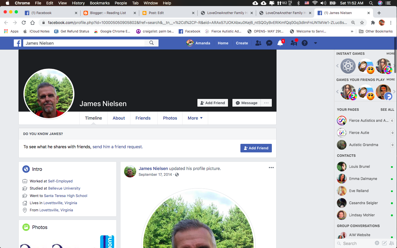Image resolution: width=397 pixels, height=248 pixels.
Task: Click the Friend Requests icon in header
Action: pos(258,43)
